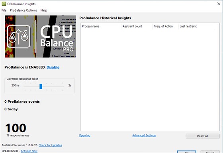Open the Help menu
This screenshot has width=223, height=153.
(x=44, y=10)
